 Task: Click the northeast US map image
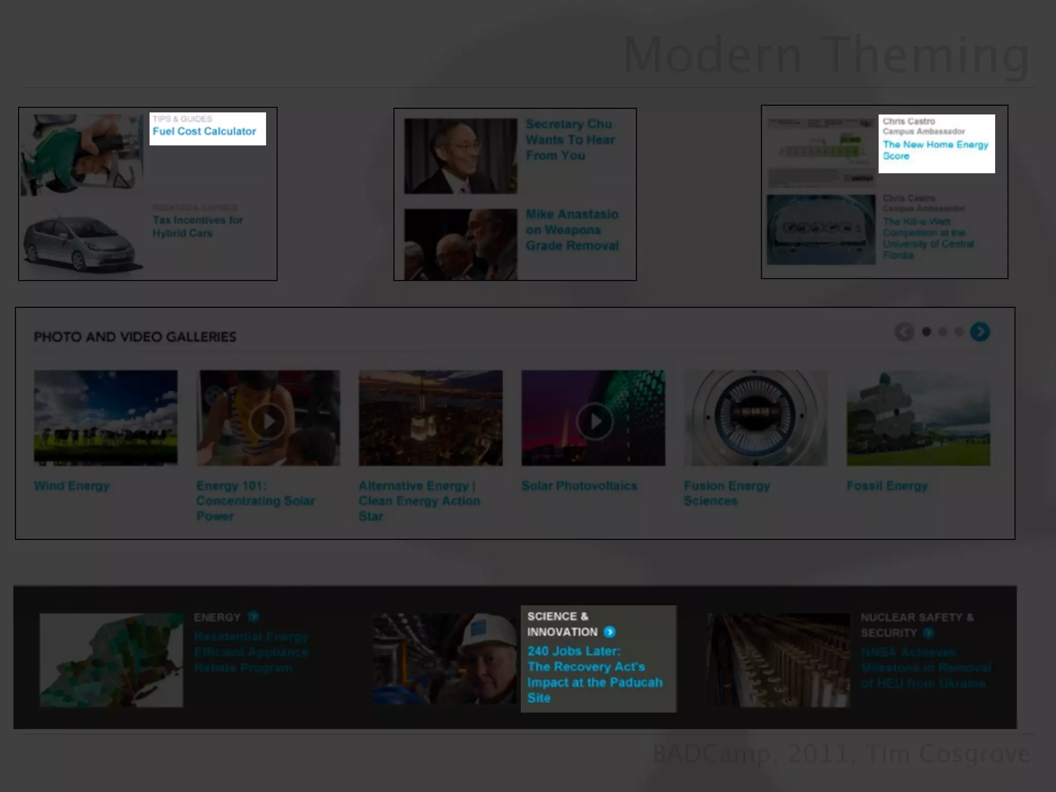[x=111, y=660]
